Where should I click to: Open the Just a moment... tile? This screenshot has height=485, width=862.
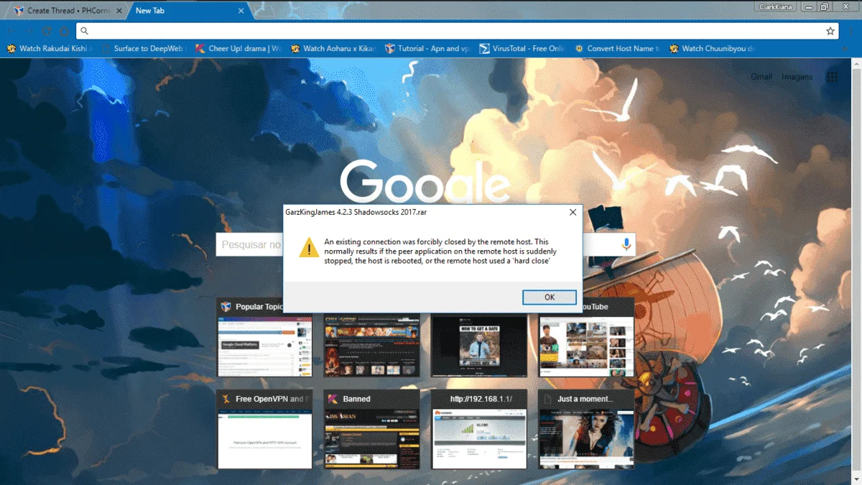pos(587,430)
